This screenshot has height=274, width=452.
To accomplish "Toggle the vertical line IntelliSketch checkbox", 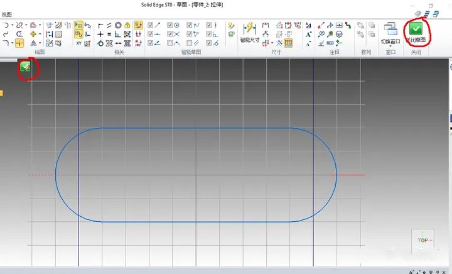I will [209, 25].
